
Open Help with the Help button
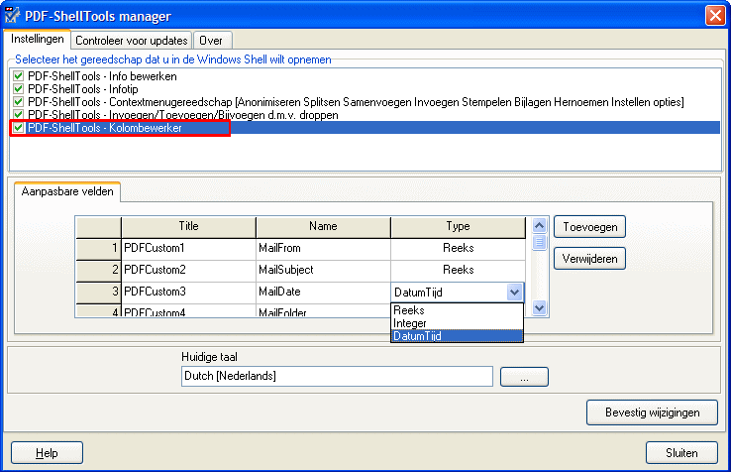coord(48,453)
